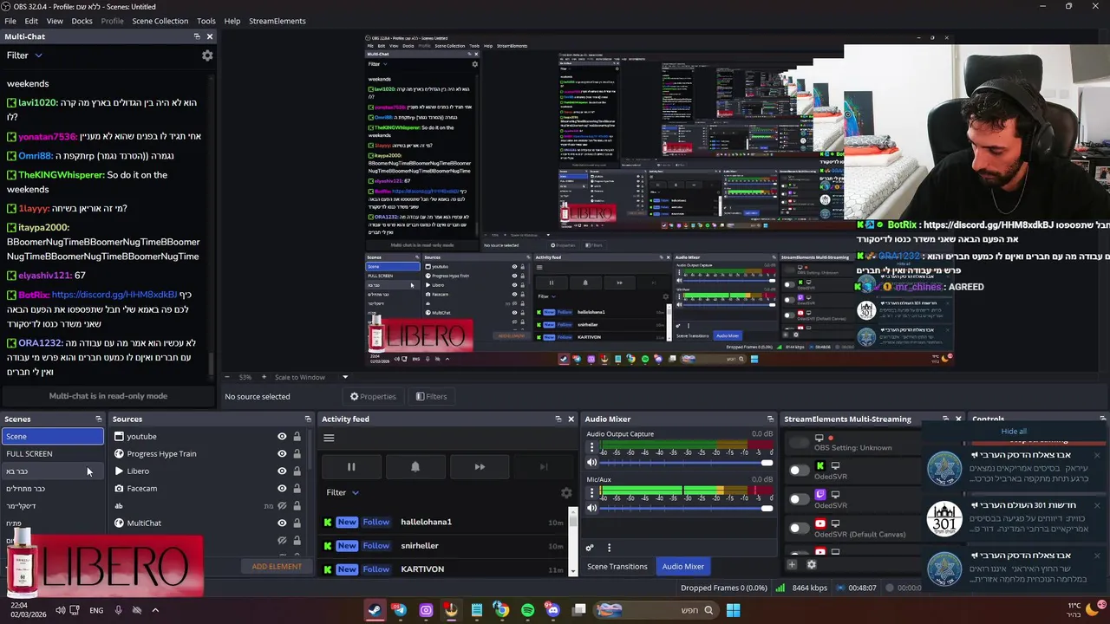Lock the Progress Hype Train source
1110x624 pixels.
point(297,453)
